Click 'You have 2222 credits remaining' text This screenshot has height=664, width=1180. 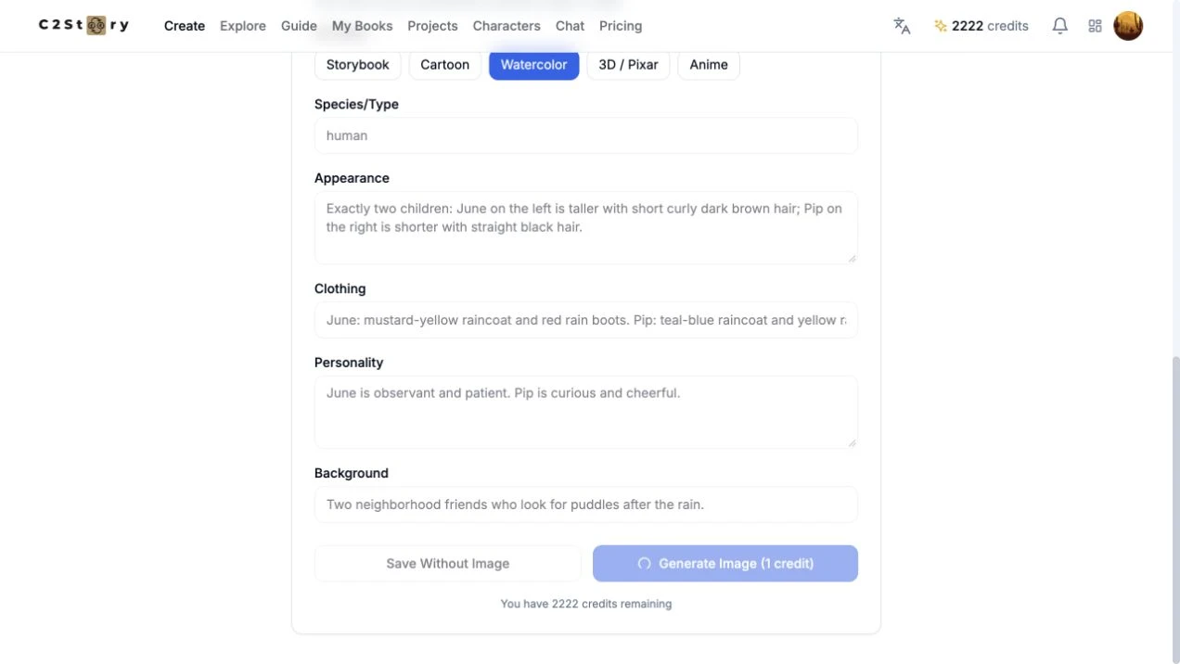click(x=586, y=604)
